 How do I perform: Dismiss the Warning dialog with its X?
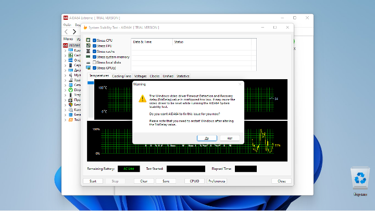(x=240, y=84)
